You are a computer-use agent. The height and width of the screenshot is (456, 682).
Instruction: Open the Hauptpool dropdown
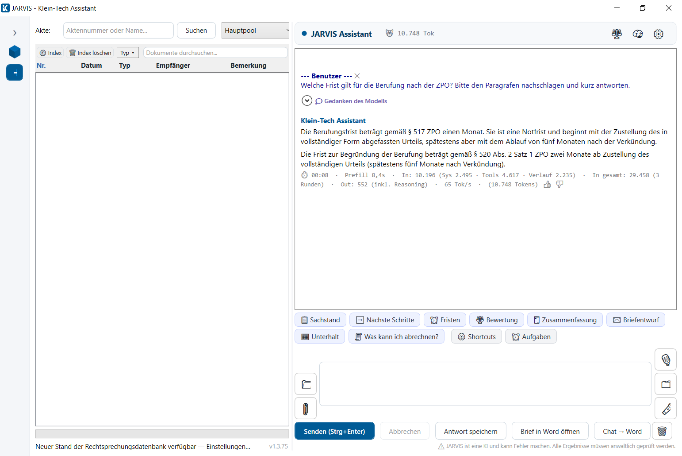pyautogui.click(x=255, y=31)
